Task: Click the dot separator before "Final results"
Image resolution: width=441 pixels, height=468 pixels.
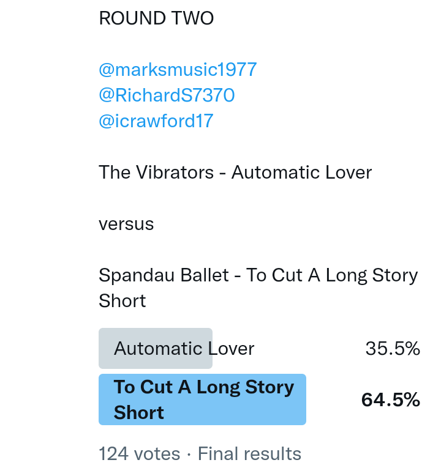Action: pos(189,454)
